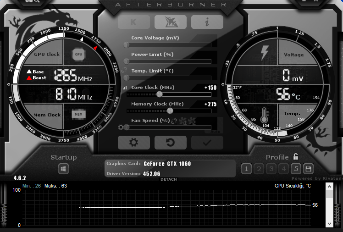The height and width of the screenshot is (232, 343).
Task: Click the Fan Speed slider handle
Action: point(127,127)
